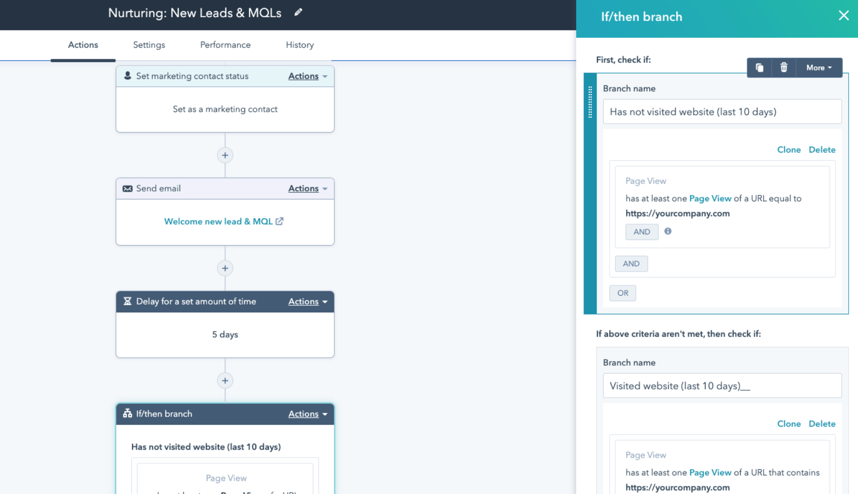
Task: Click inner AND button inside Page View filter
Action: coord(642,232)
